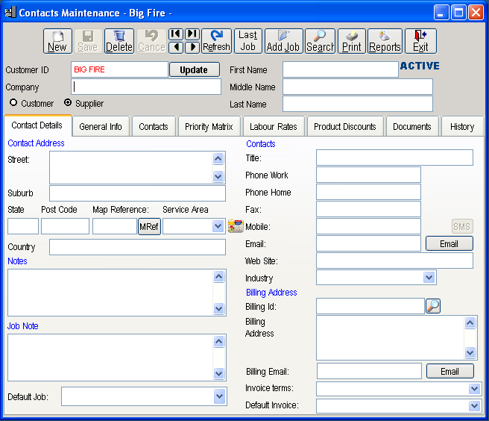The width and height of the screenshot is (489, 421).
Task: Click into the Company input field
Action: (146, 87)
